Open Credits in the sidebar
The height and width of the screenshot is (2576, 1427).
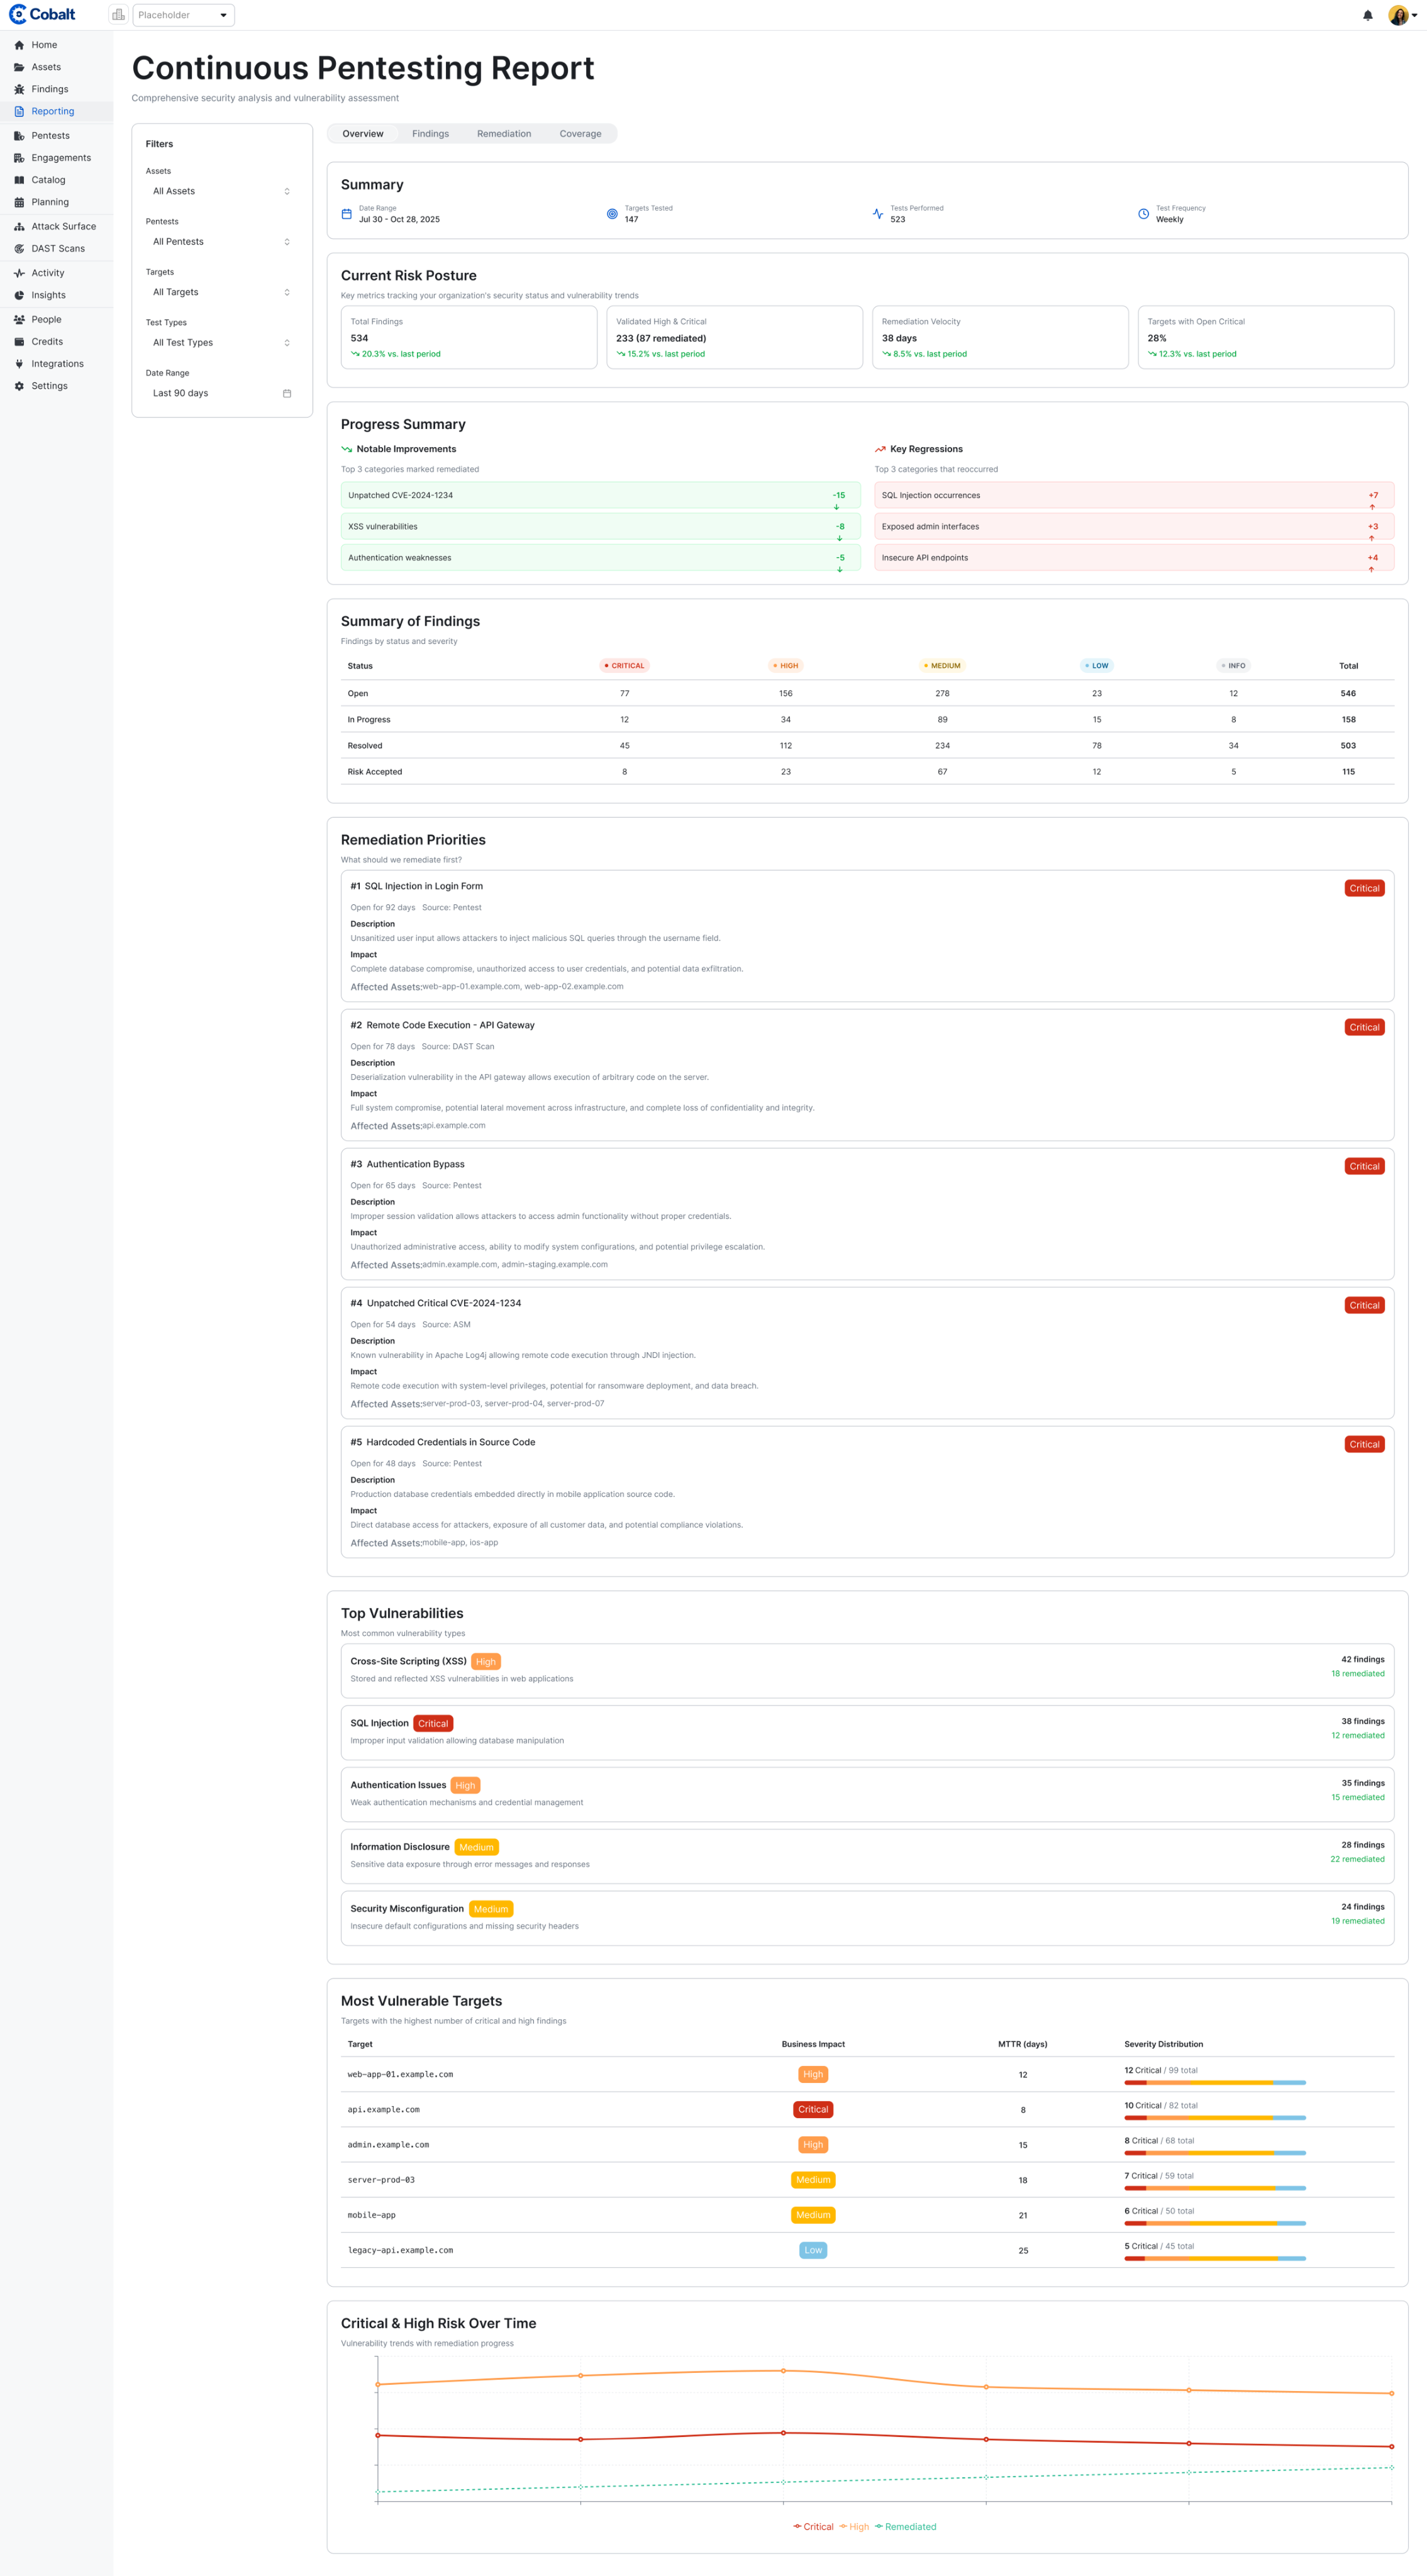(x=56, y=342)
